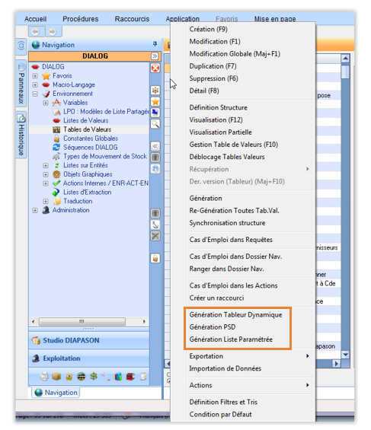Click the double-chevron collapse icon in vertical toolbar
The image size is (371, 430).
(x=155, y=146)
